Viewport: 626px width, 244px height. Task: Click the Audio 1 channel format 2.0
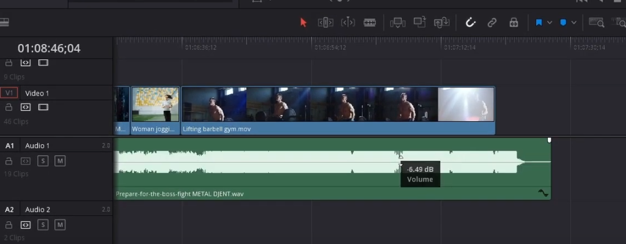point(106,146)
